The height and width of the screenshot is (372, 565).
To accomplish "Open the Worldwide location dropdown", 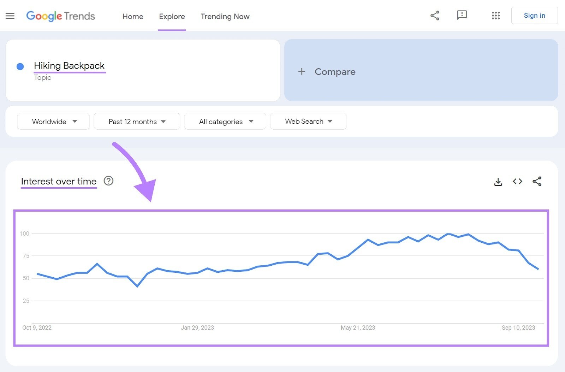I will point(53,121).
